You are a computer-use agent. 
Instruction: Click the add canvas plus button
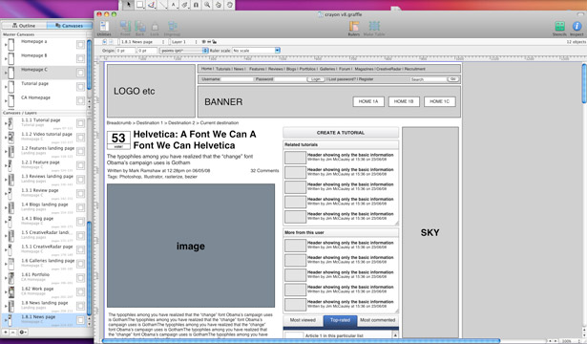(6, 332)
